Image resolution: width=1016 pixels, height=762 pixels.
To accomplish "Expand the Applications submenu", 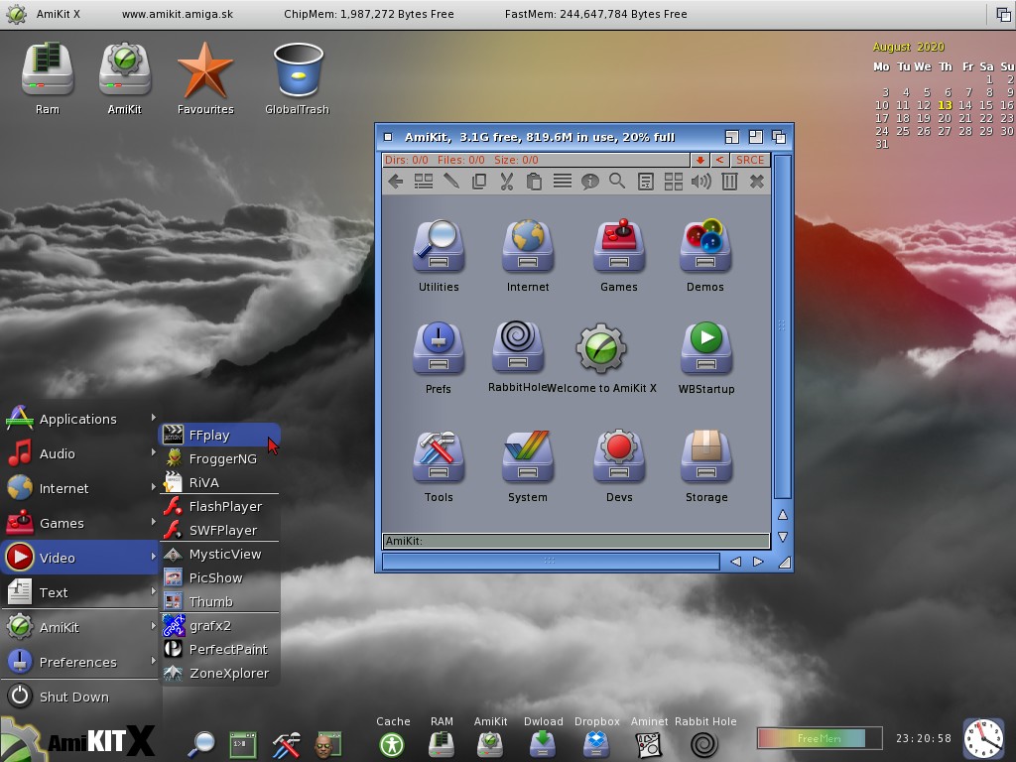I will point(79,419).
